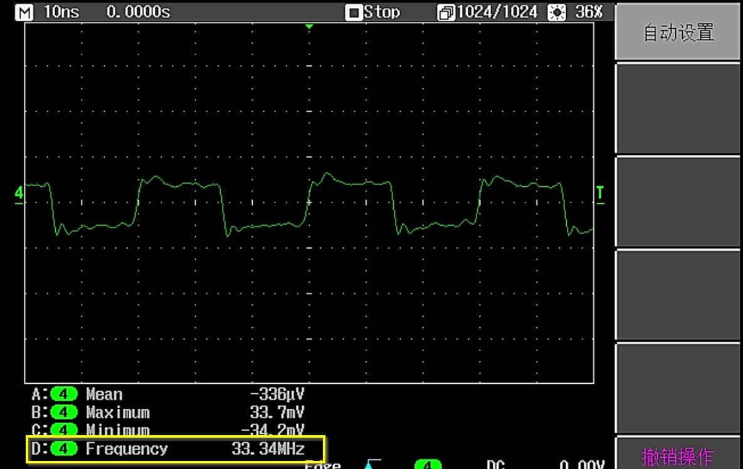Screen dimensions: 743x469
Task: Click the 0.0000s horizontal delay value
Action: pyautogui.click(x=138, y=12)
